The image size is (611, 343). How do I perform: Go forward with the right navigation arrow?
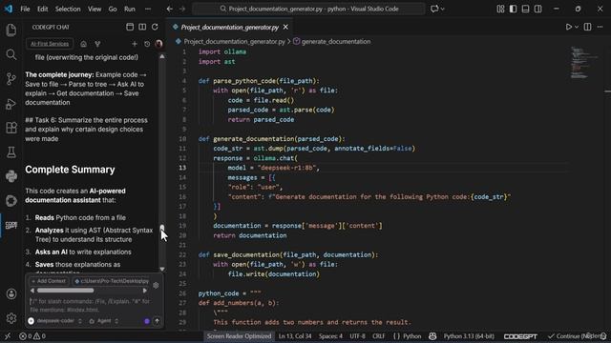pos(182,9)
